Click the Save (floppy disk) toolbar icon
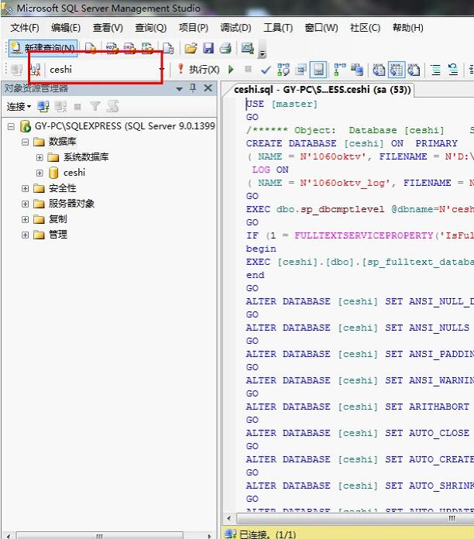This screenshot has width=474, height=539. 208,48
